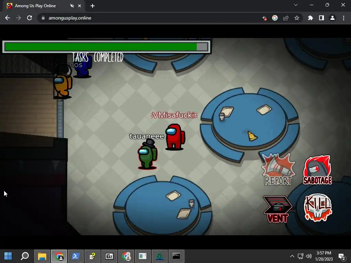Open taskbar Search

coord(25,256)
